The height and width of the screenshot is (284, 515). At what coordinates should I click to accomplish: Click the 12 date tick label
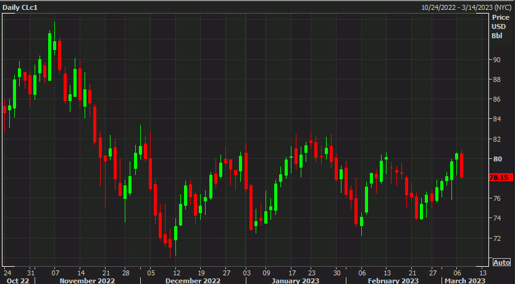click(177, 273)
